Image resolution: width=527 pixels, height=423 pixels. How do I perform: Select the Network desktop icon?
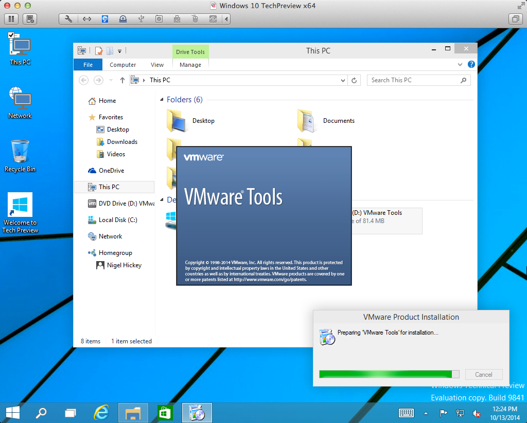click(x=20, y=103)
